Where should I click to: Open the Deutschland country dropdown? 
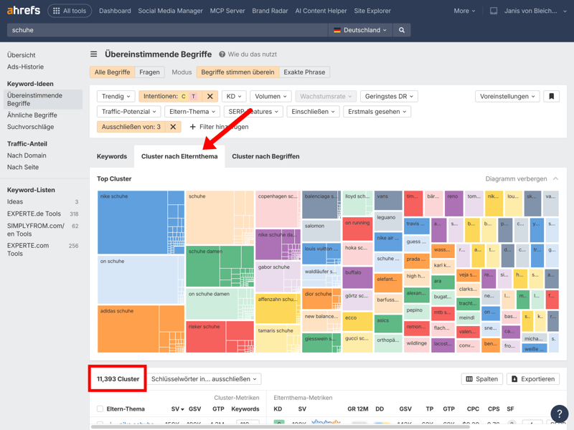tap(360, 30)
